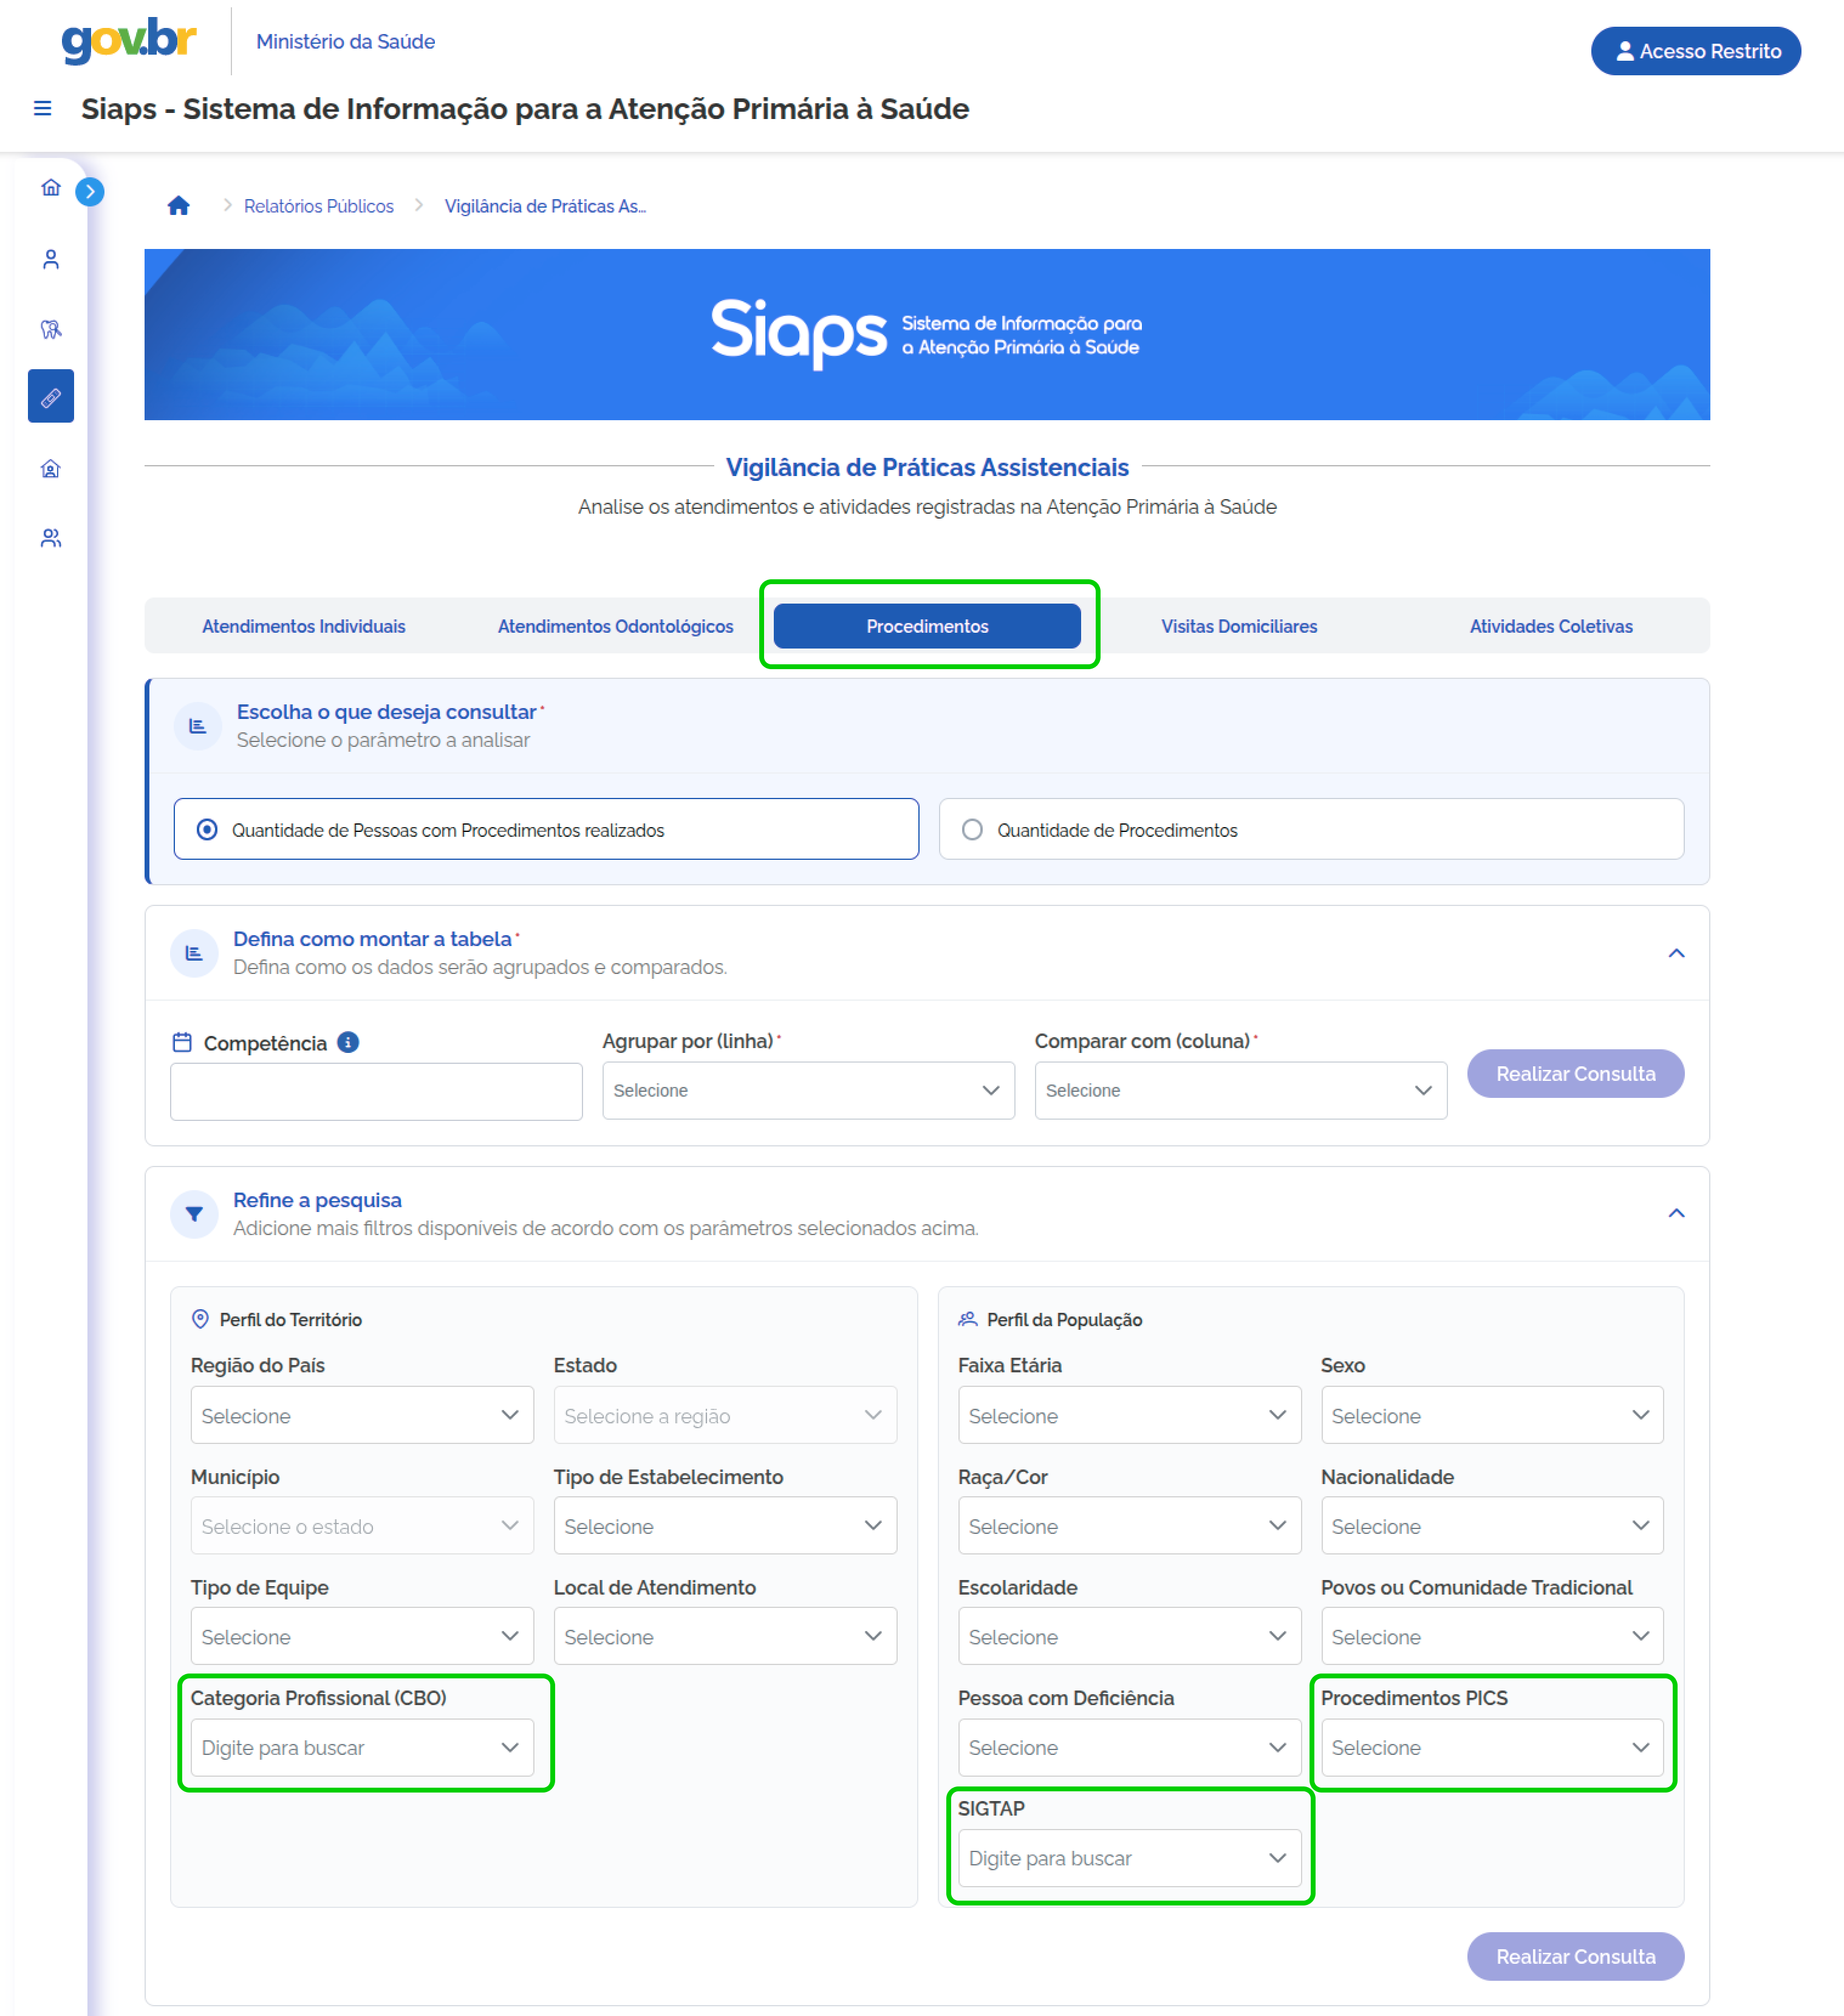Viewport: 1844px width, 2016px height.
Task: Click the people icon for Perfil da População
Action: point(967,1319)
